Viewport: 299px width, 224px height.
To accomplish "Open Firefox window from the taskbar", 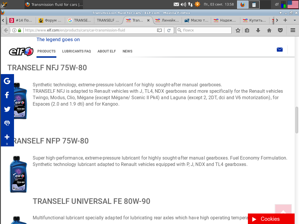I will (x=54, y=4).
